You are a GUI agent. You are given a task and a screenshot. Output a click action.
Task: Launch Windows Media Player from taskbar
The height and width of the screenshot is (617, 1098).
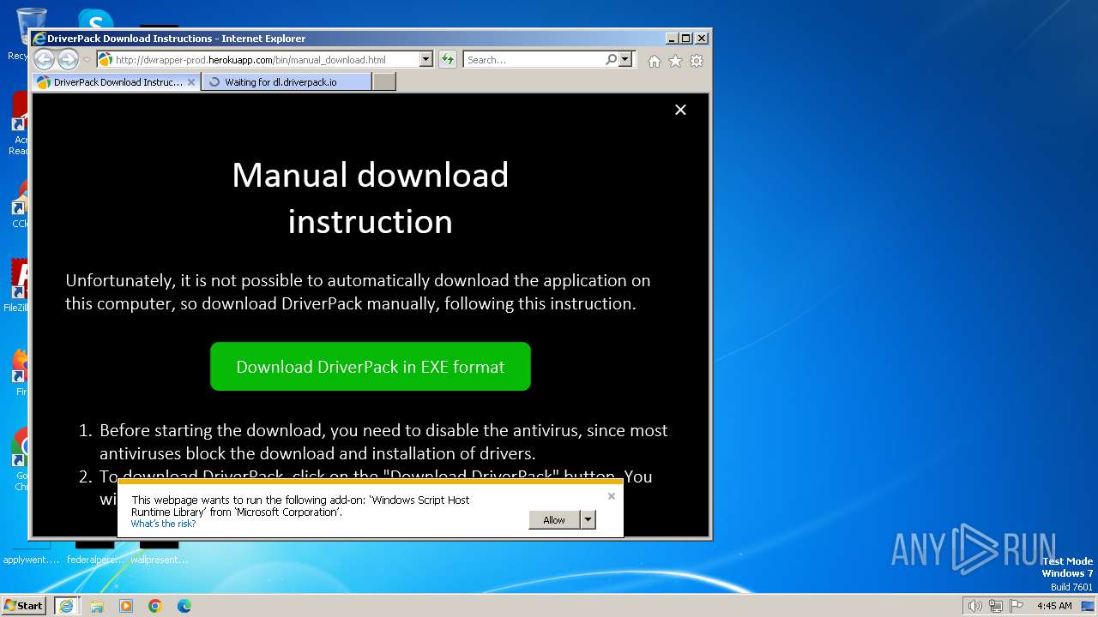(x=126, y=606)
